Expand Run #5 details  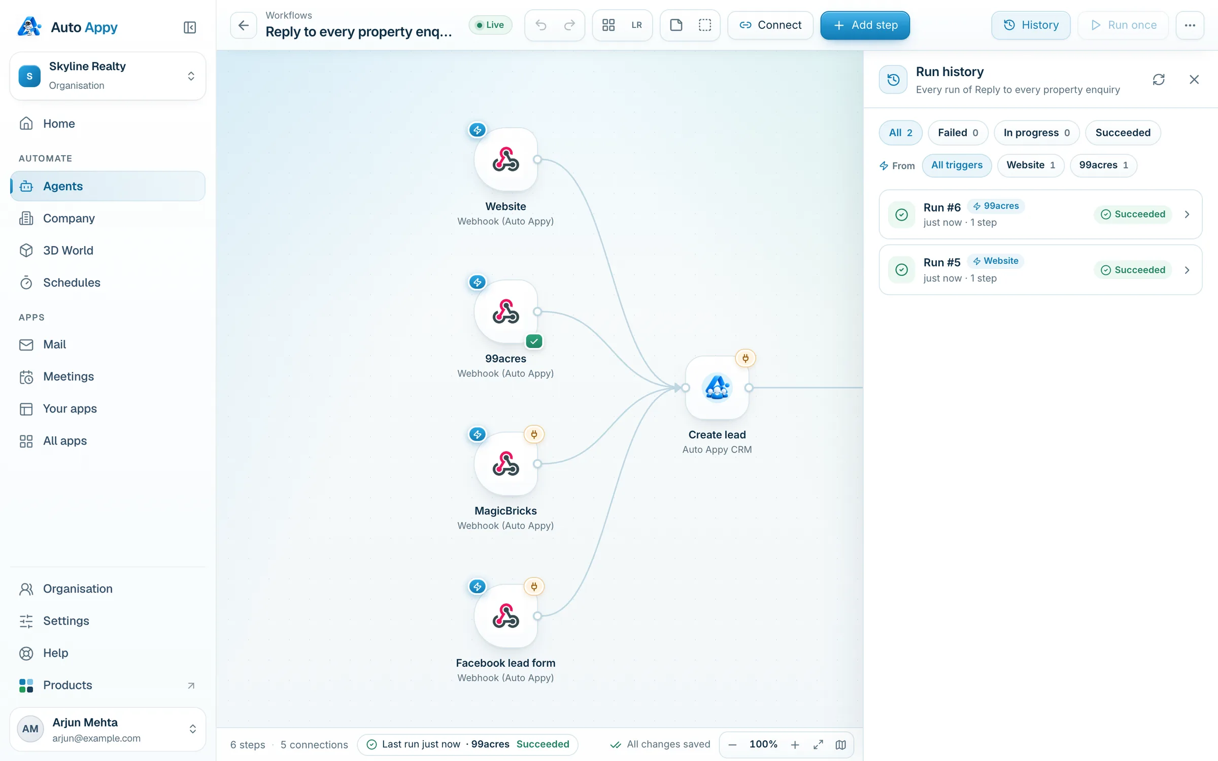coord(1040,270)
